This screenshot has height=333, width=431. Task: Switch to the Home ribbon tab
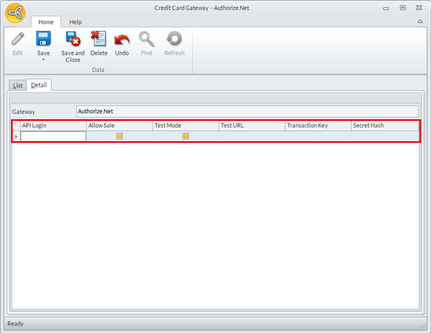[x=46, y=22]
